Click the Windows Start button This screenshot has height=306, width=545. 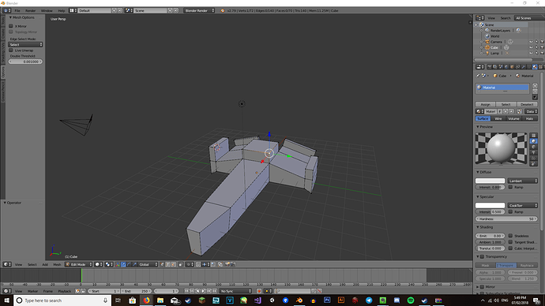6,300
